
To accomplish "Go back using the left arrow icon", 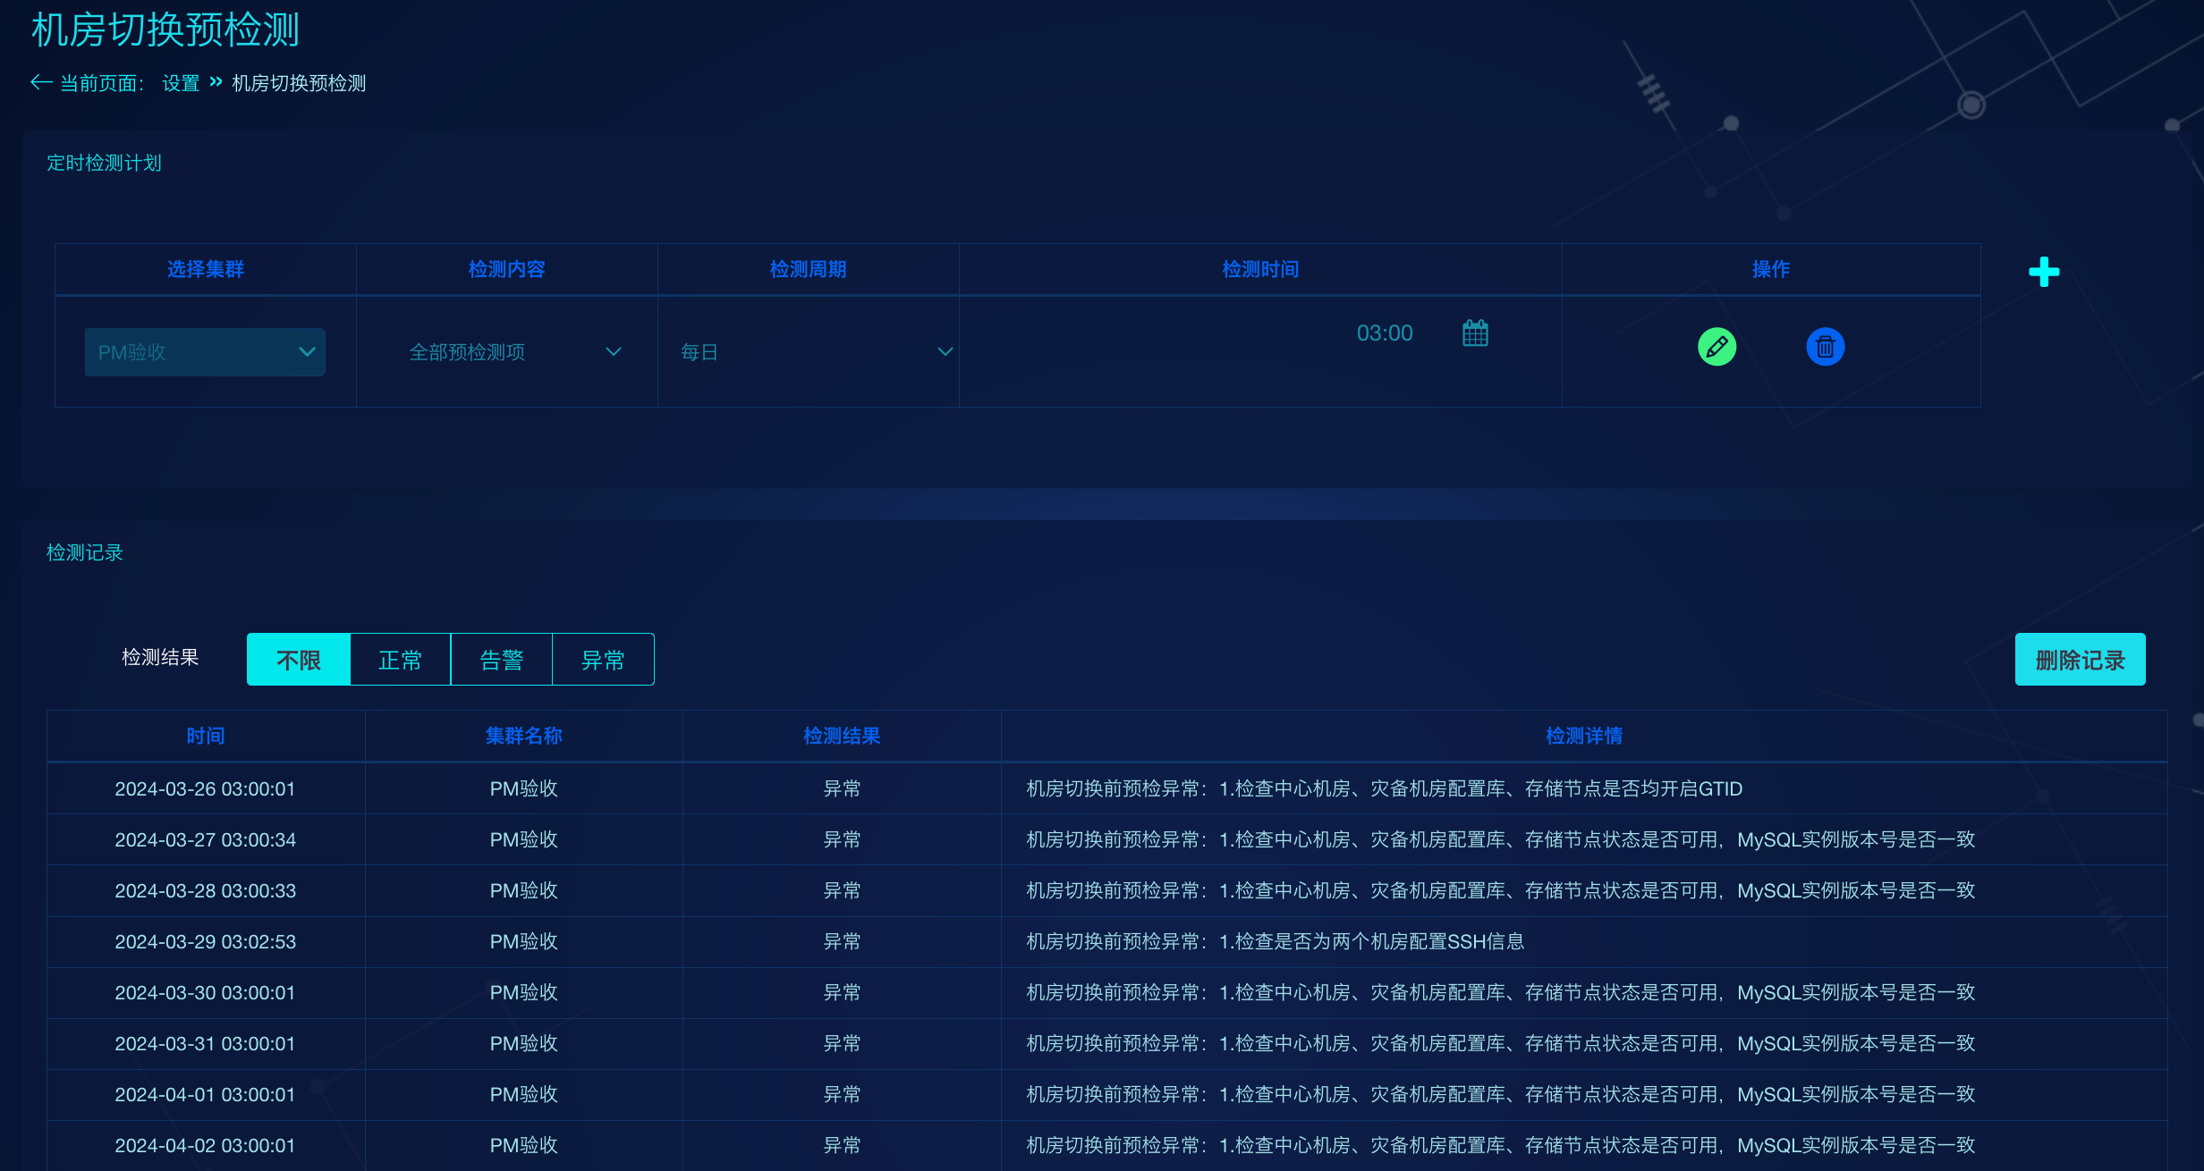I will [41, 82].
